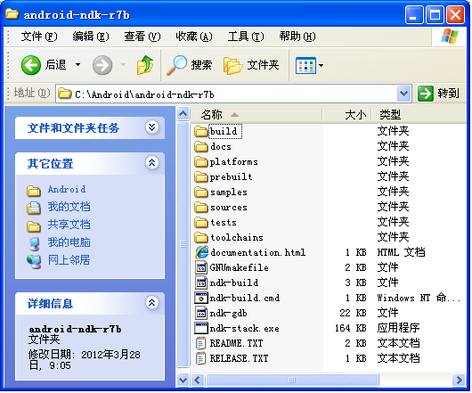472x393 pixels.
Task: Select the ndk-build file icon
Action: (x=201, y=282)
